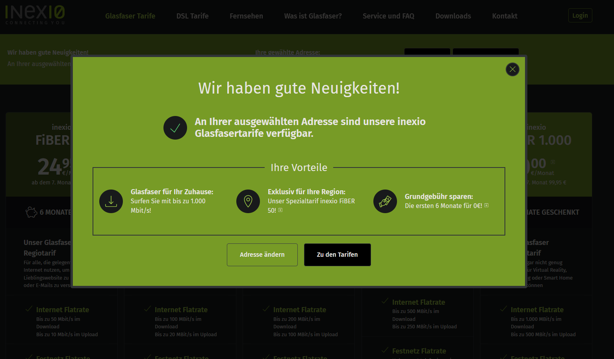Viewport: 614px width, 359px height.
Task: Click 'Bis zu 20 MBit/s im Upload' text
Action: pyautogui.click(x=186, y=335)
